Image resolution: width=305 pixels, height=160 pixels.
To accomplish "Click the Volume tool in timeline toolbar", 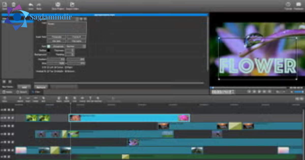I will 82,98.
